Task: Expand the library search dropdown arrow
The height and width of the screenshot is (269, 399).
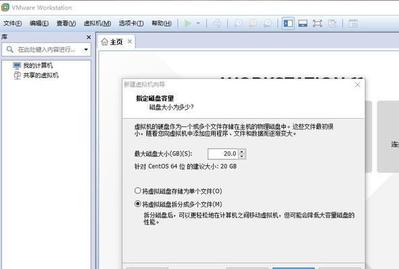Action: pyautogui.click(x=86, y=50)
